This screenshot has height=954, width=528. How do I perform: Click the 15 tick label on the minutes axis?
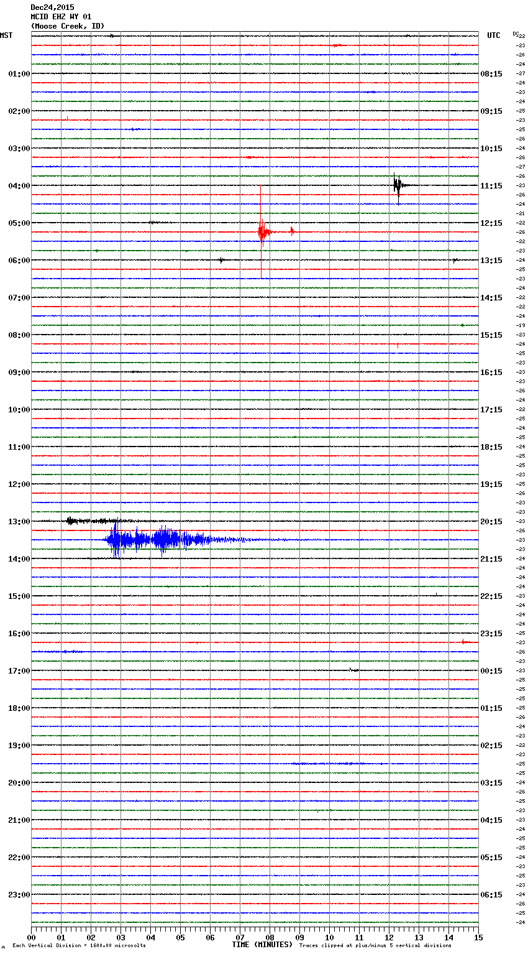(x=478, y=937)
